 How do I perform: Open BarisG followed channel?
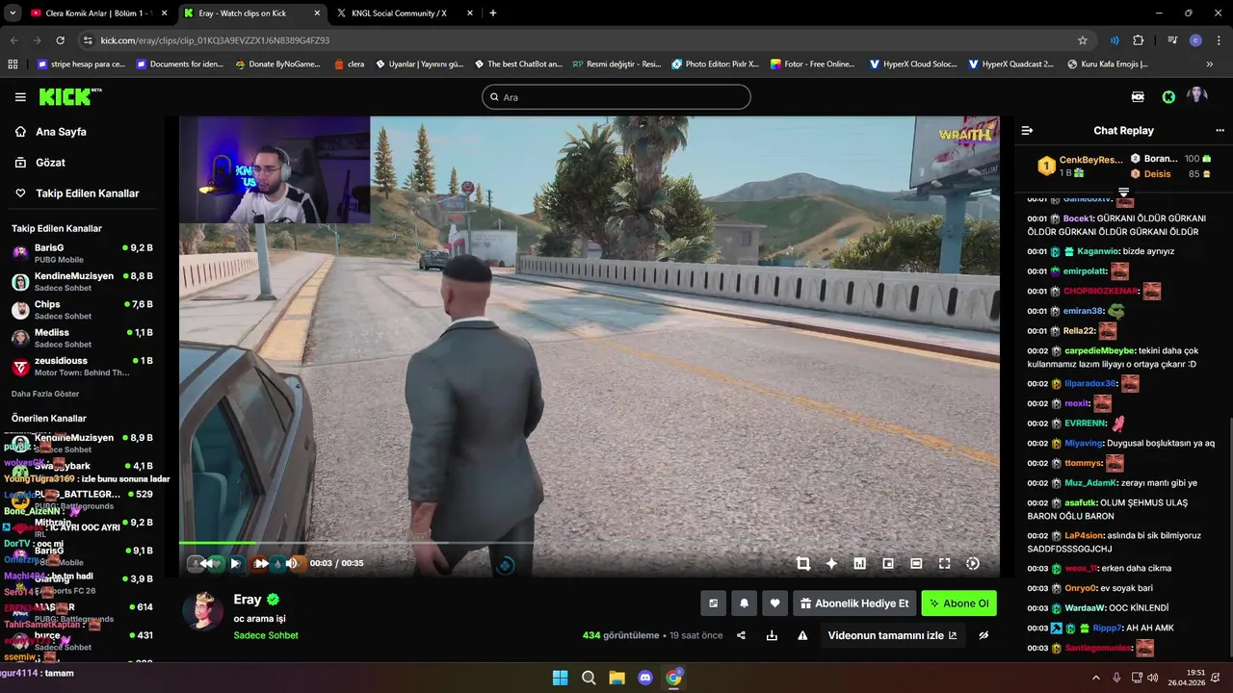point(82,253)
